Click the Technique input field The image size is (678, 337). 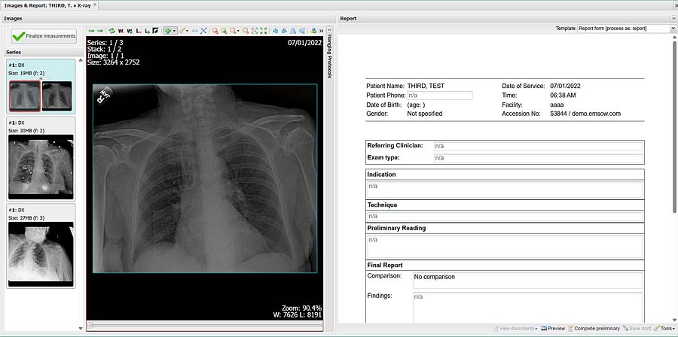point(505,216)
